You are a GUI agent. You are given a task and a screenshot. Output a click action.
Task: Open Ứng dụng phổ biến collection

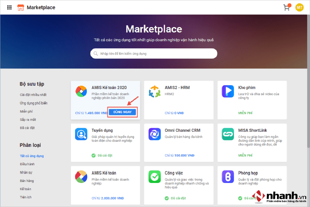coord(33,103)
